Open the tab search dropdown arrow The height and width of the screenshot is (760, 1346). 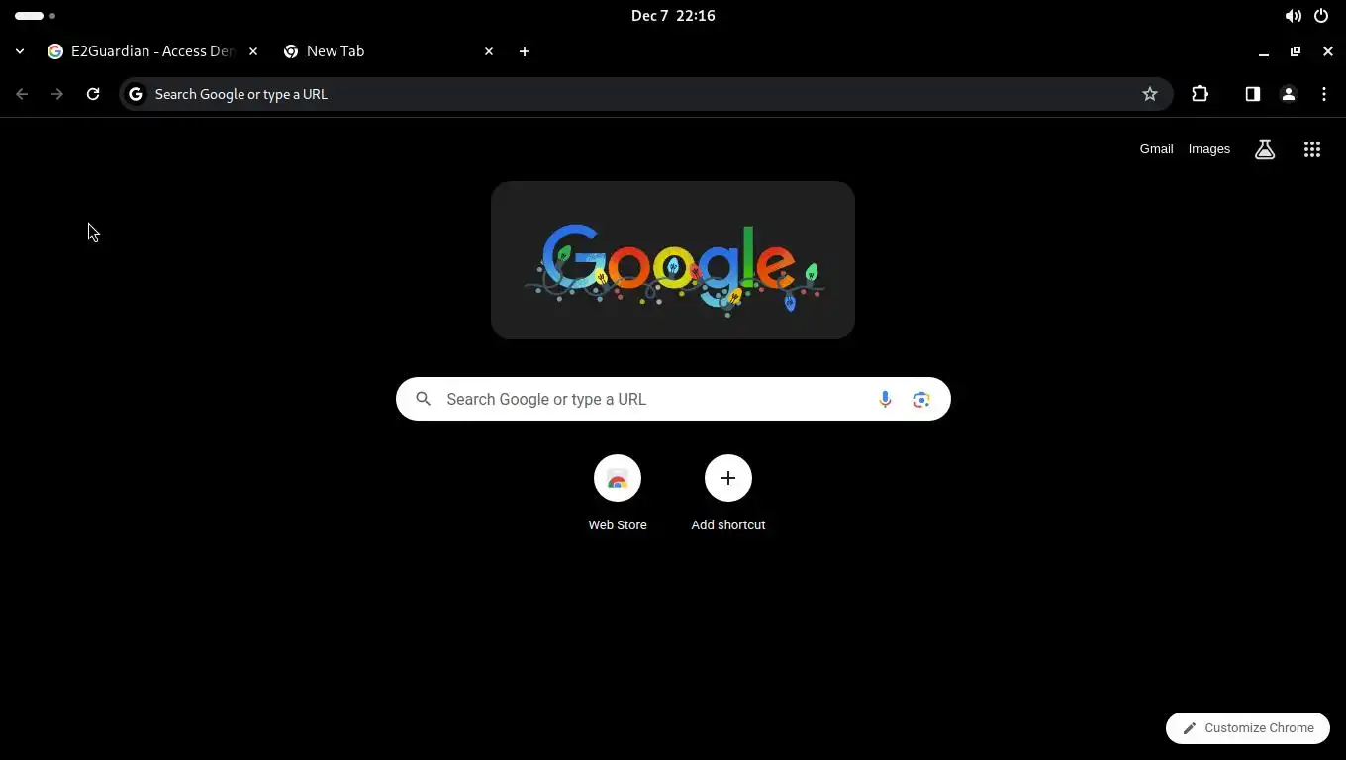[x=20, y=51]
